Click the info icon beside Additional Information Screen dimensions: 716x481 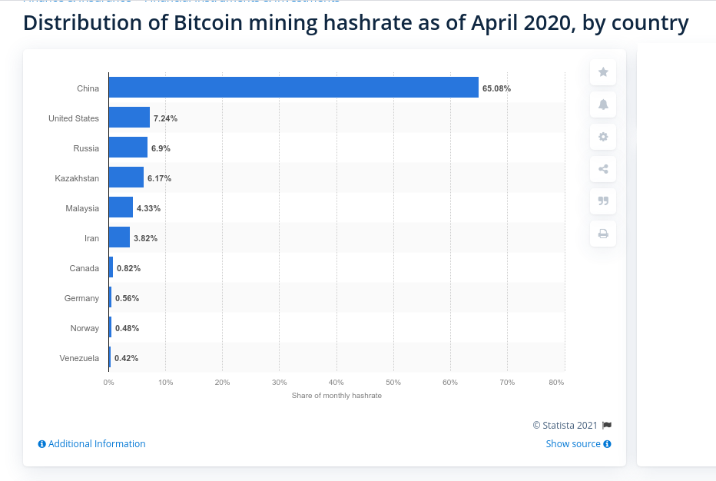point(41,443)
